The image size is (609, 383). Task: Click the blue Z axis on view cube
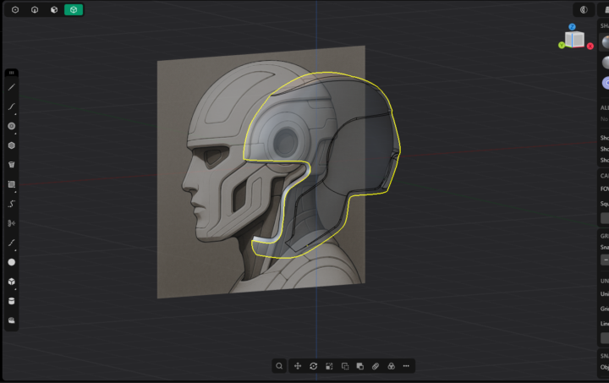pyautogui.click(x=572, y=27)
